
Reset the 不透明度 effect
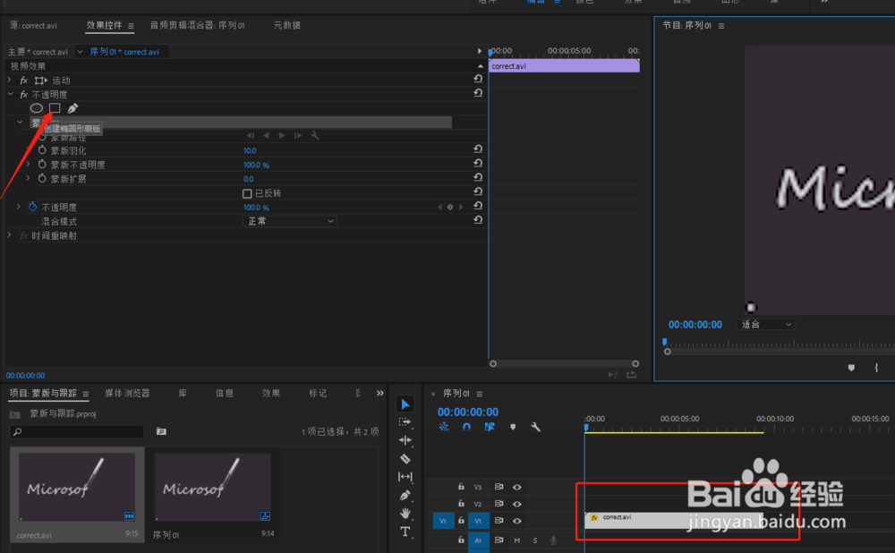click(x=478, y=92)
